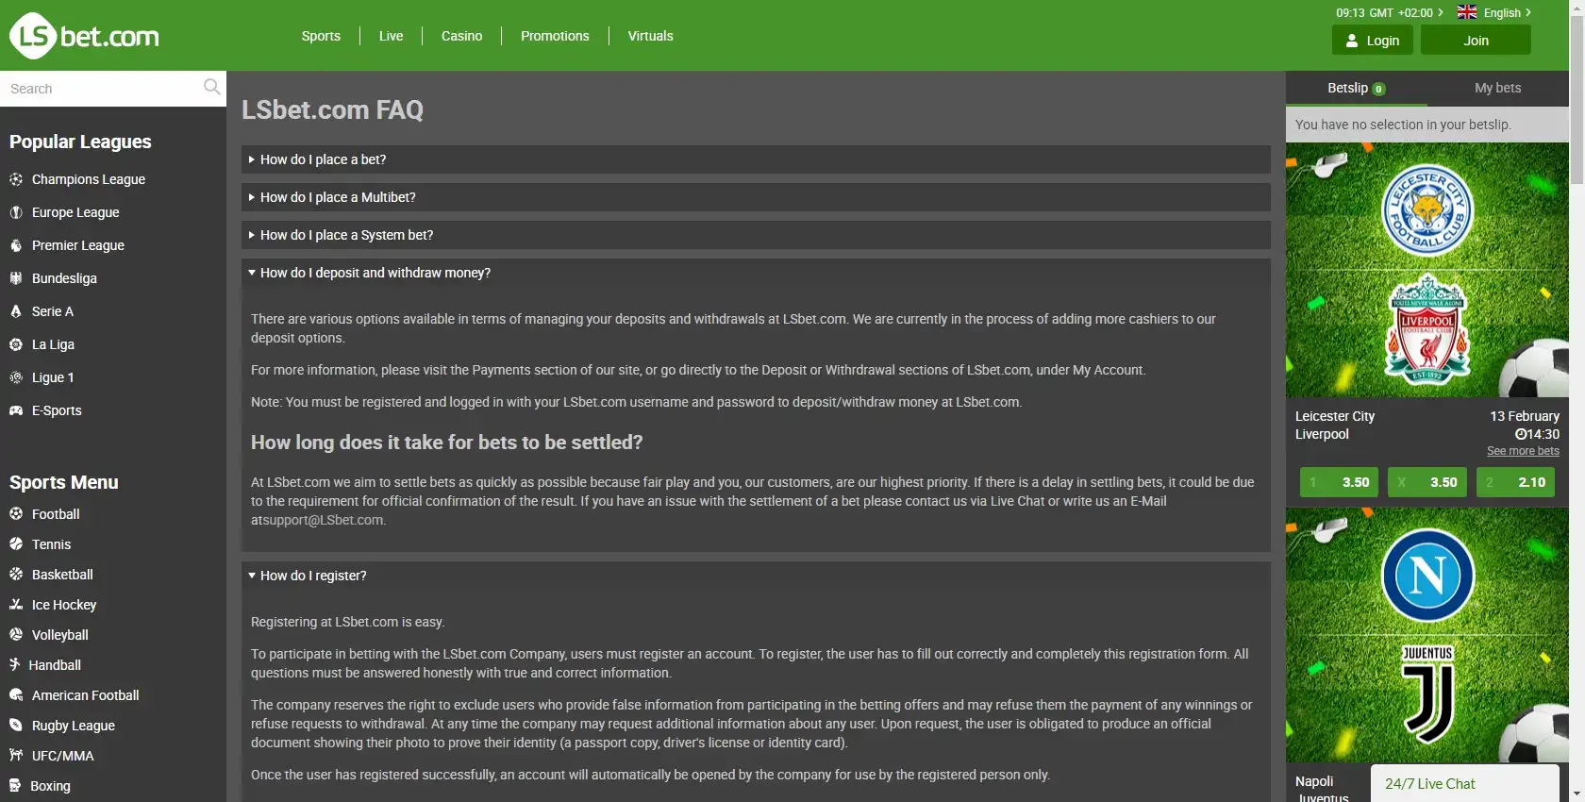Collapse 'How do I deposit and withdraw money?'
Screen dimensions: 1585x802
click(x=375, y=273)
